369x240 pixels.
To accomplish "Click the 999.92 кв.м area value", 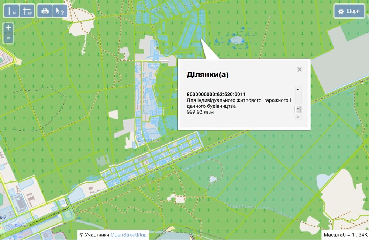I will click(x=200, y=112).
